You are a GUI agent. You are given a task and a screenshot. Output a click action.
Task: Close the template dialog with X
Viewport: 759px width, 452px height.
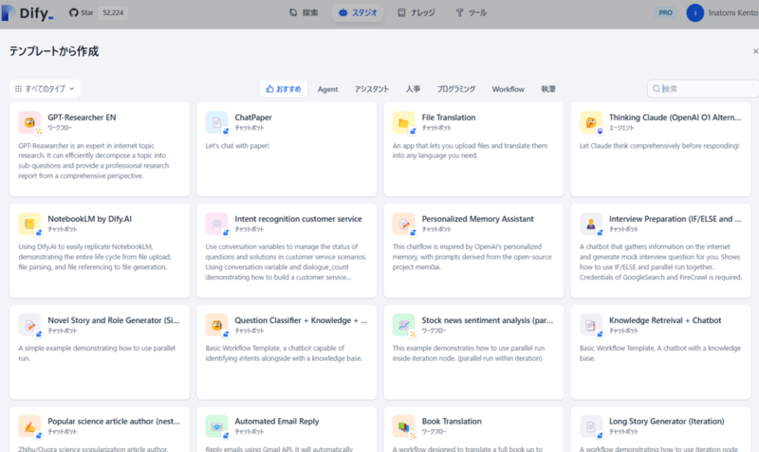coord(755,51)
